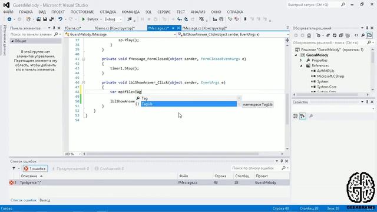Image resolution: width=377 pixels, height=212 pixels.
Task: Click the New Project toolbar icon
Action: pos(28,19)
